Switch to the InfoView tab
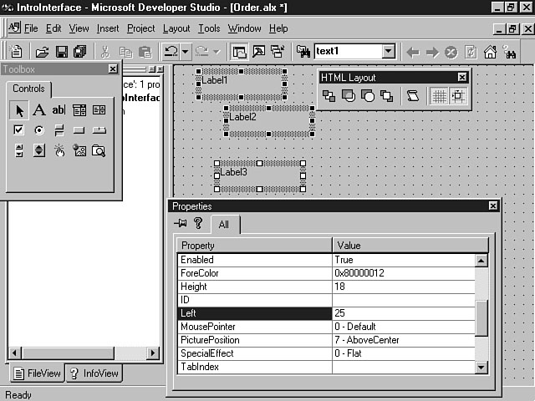The image size is (535, 401). pos(94,373)
